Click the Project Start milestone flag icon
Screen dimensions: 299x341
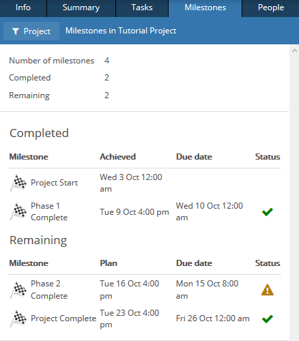18,183
